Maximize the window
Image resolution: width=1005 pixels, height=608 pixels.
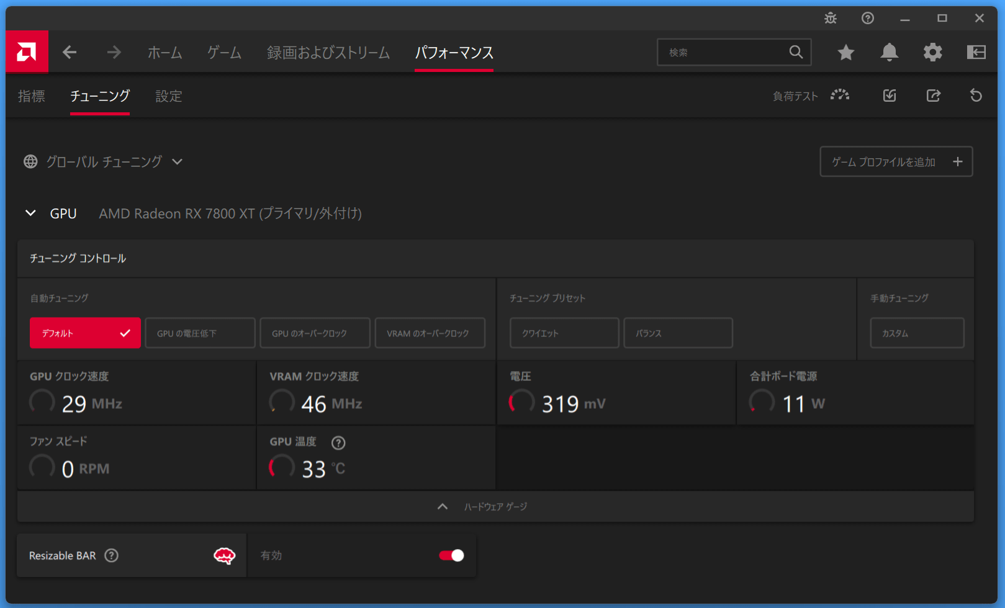pos(942,18)
